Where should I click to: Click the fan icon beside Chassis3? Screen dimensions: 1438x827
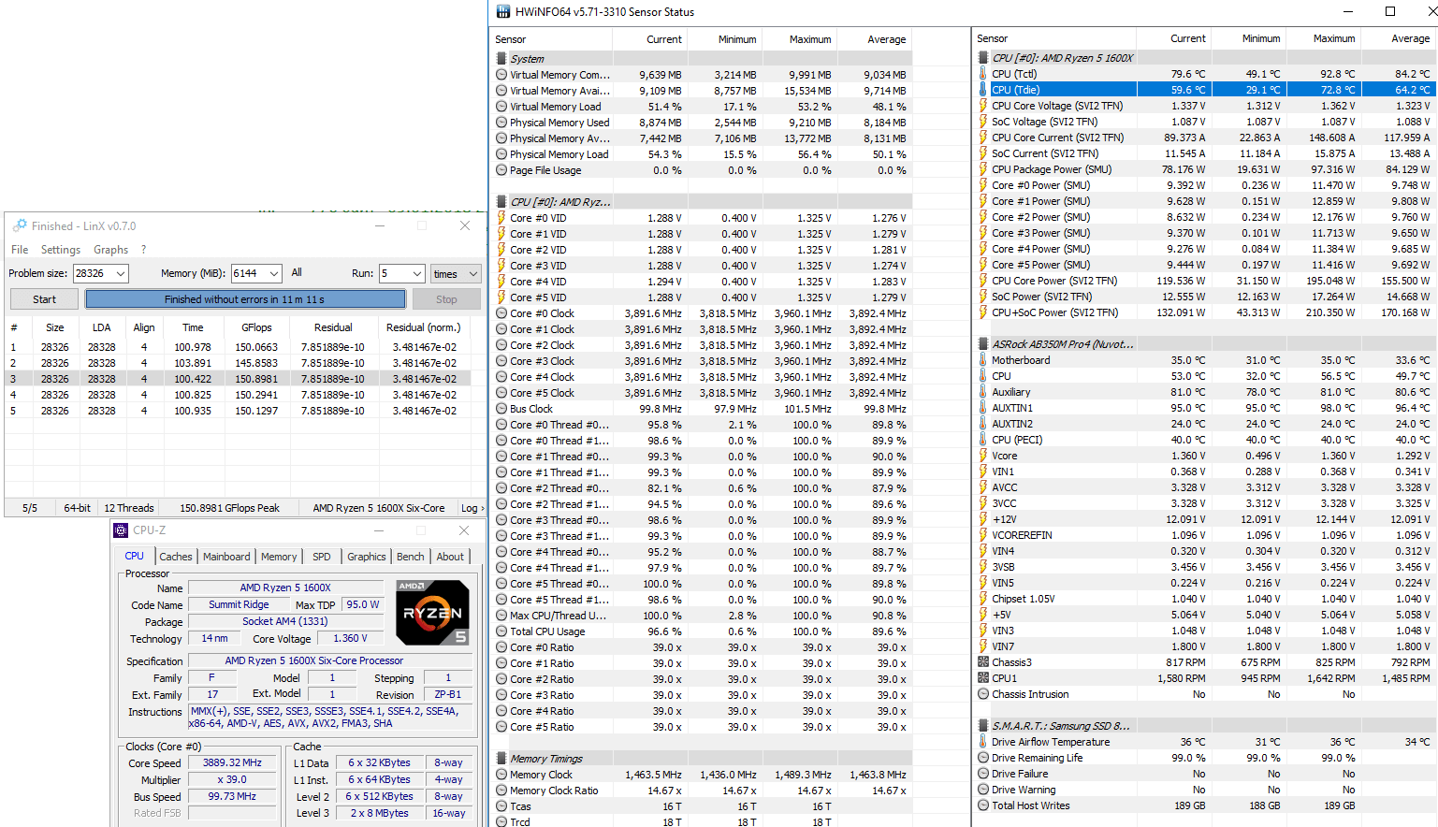click(x=983, y=662)
